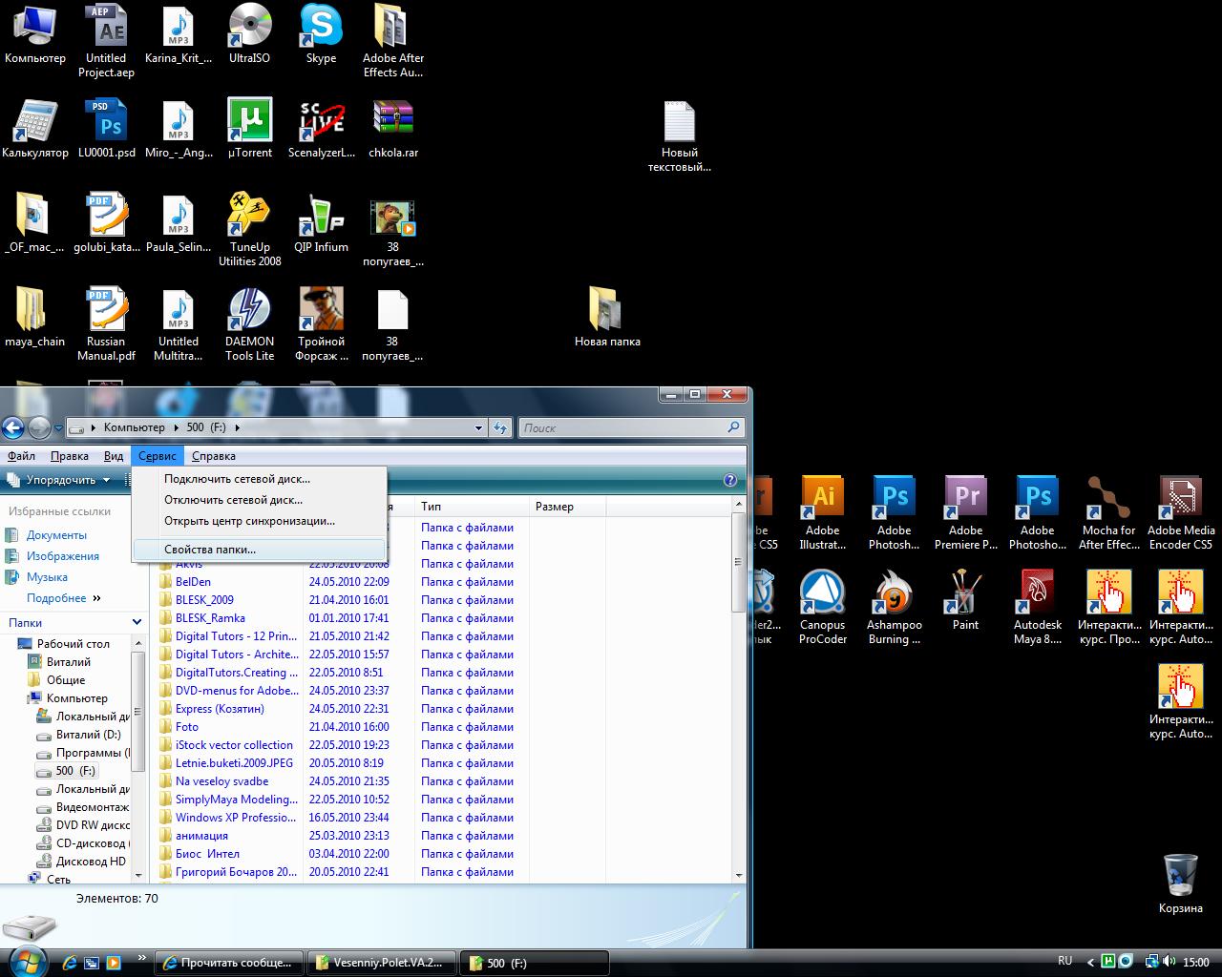Image resolution: width=1222 pixels, height=977 pixels.
Task: Select the chkola.rar archive icon
Action: pyautogui.click(x=392, y=129)
